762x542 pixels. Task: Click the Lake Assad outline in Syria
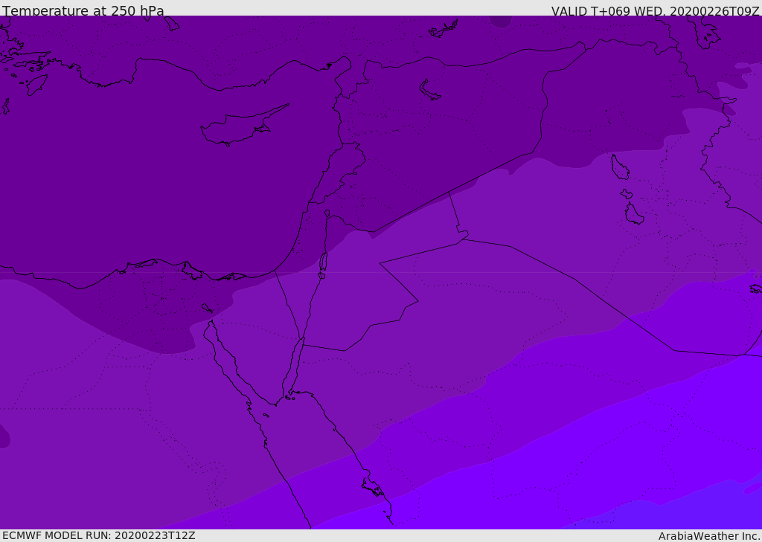tap(430, 91)
